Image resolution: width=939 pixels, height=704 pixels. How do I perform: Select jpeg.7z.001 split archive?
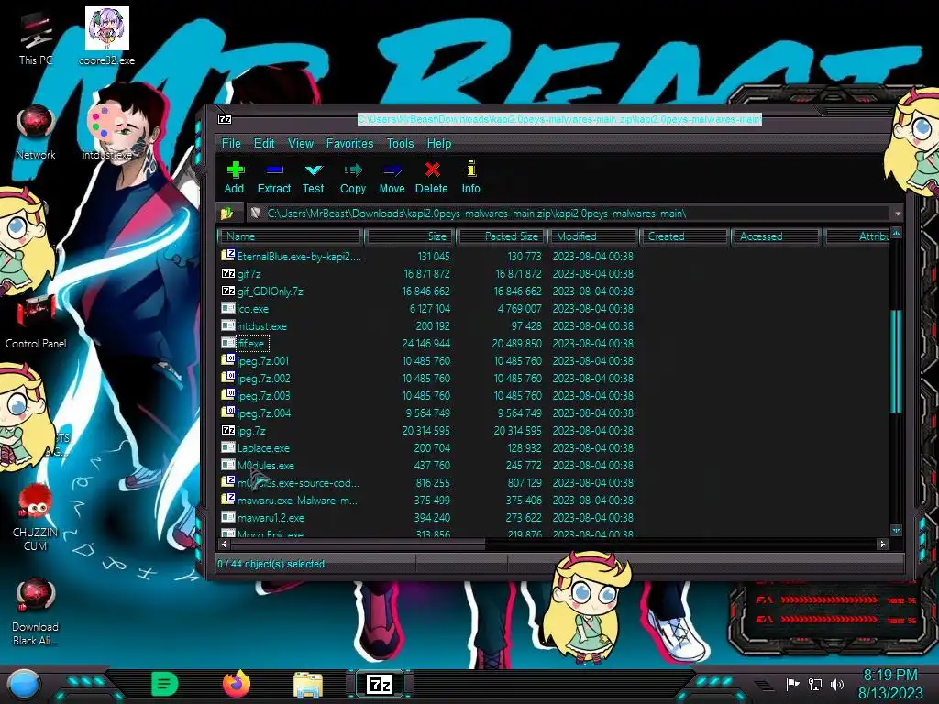pos(427,360)
